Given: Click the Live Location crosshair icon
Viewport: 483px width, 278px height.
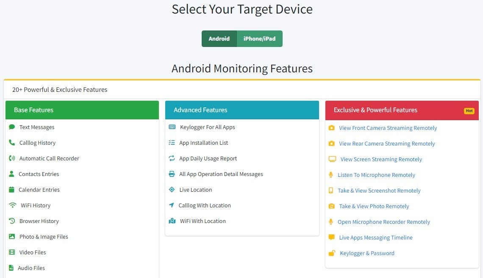Looking at the screenshot, I should click(172, 190).
